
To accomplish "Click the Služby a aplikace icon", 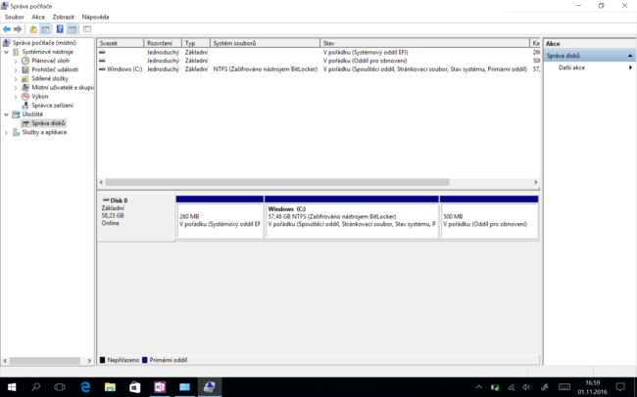I will coord(16,132).
